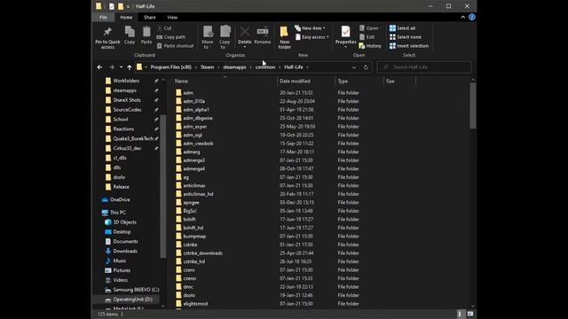Screen dimensions: 568x319
Task: Click Select none
Action: 406,37
